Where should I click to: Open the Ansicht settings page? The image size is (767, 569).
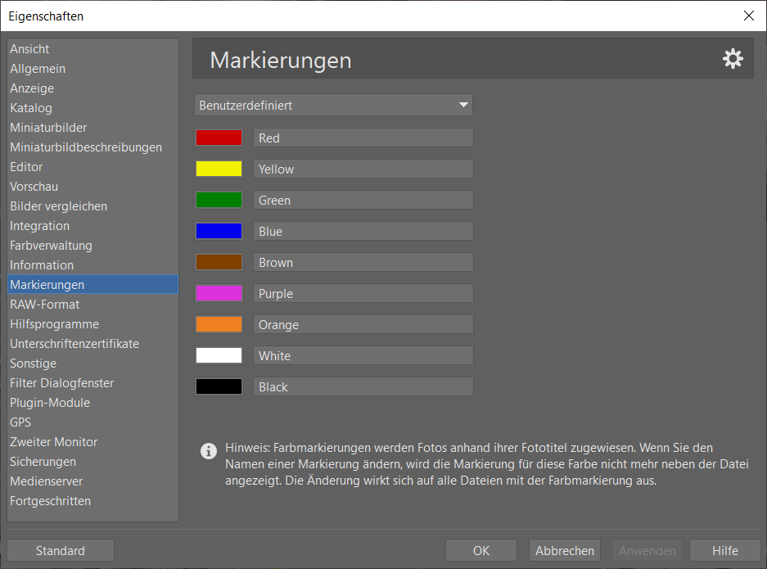(93, 49)
